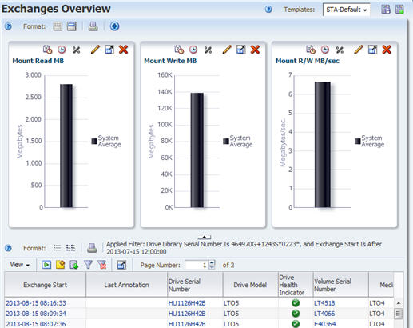The height and width of the screenshot is (328, 413).
Task: Remove the Mount Write MB graph pane
Action: pyautogui.click(x=255, y=50)
